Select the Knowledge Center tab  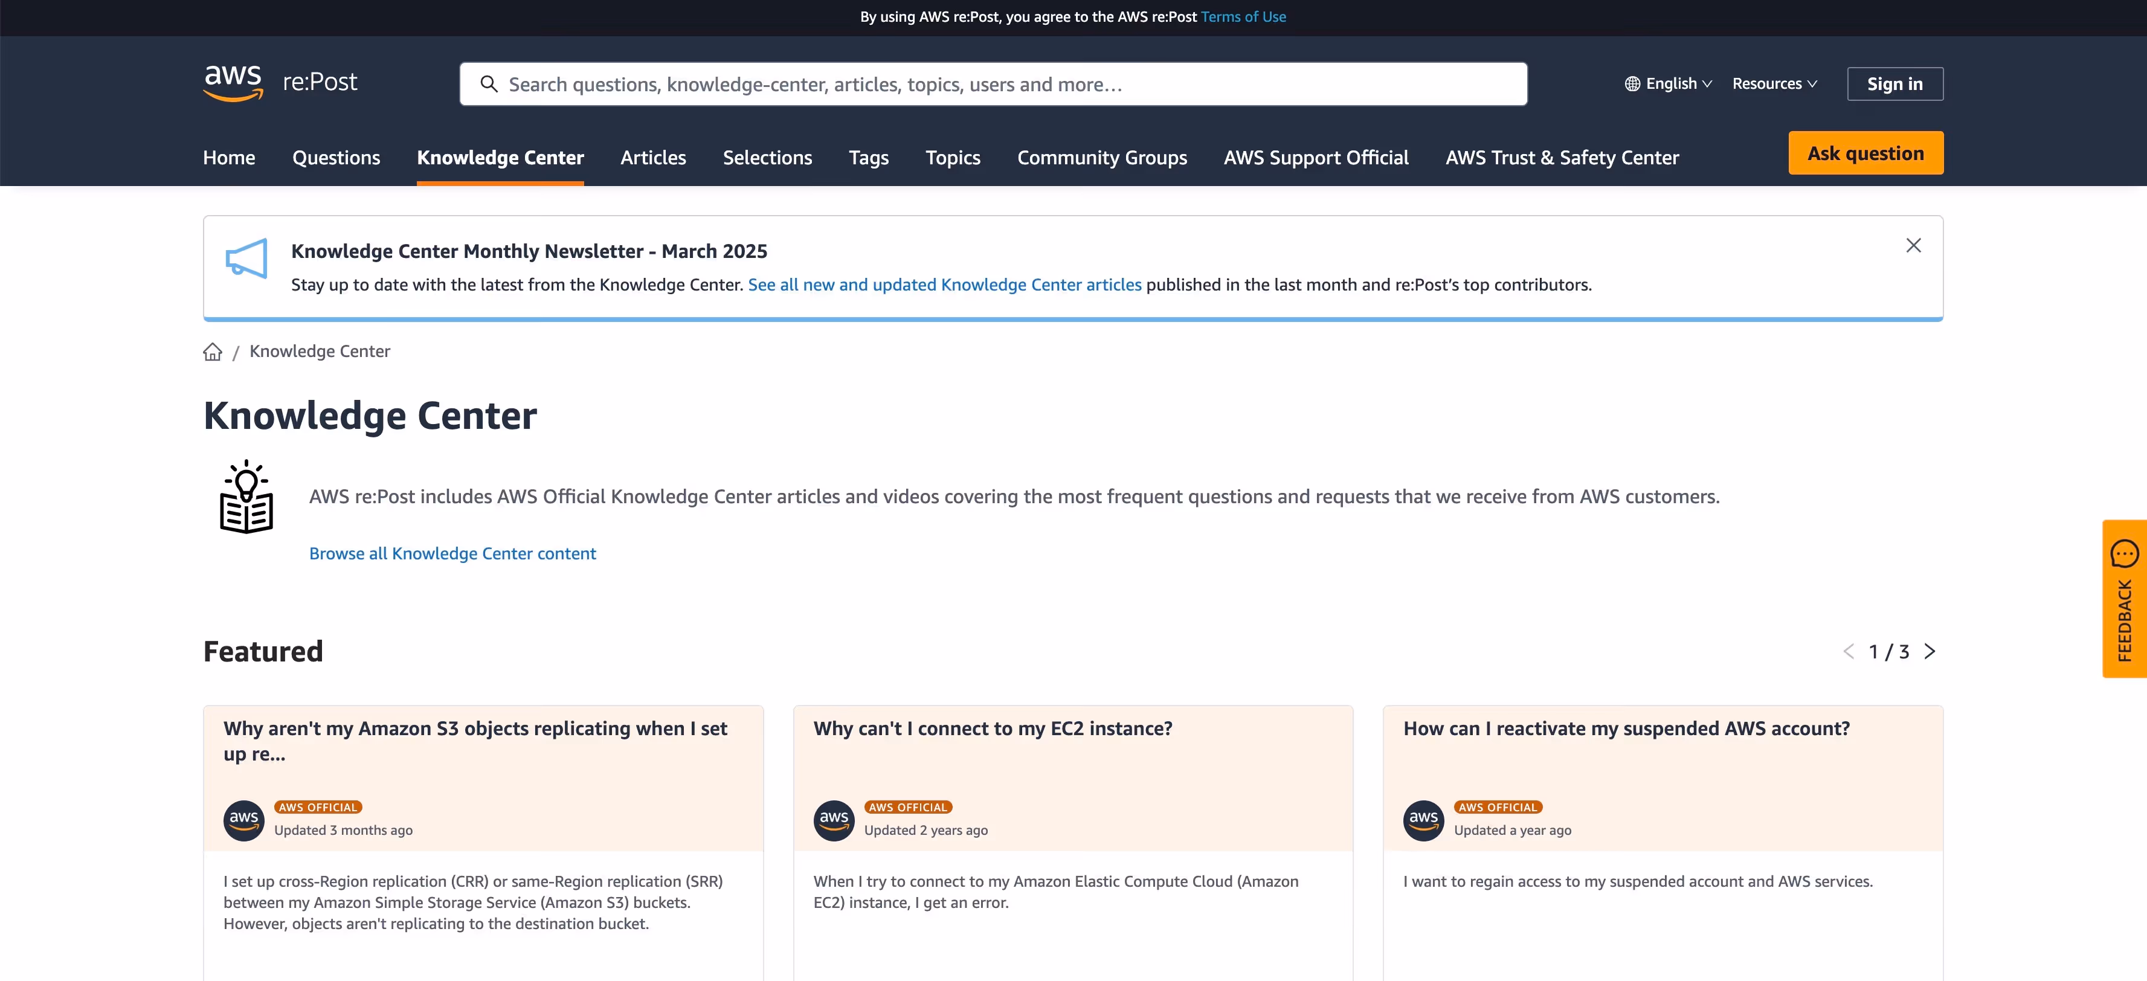(500, 158)
